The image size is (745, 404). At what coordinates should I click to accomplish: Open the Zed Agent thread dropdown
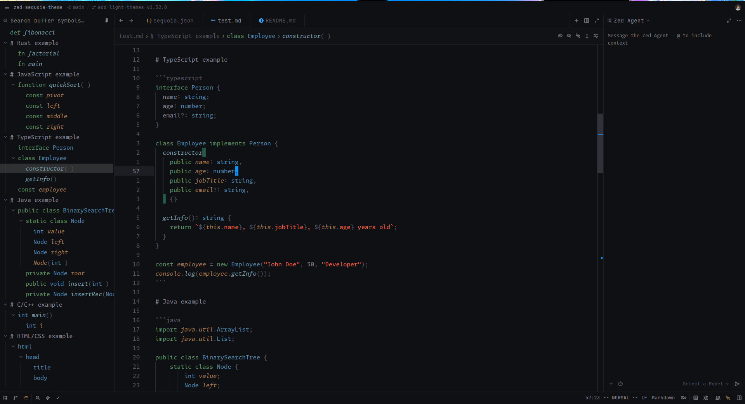pyautogui.click(x=631, y=21)
